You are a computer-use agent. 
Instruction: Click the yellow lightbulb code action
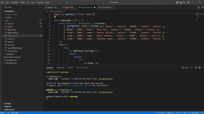(x=55, y=17)
